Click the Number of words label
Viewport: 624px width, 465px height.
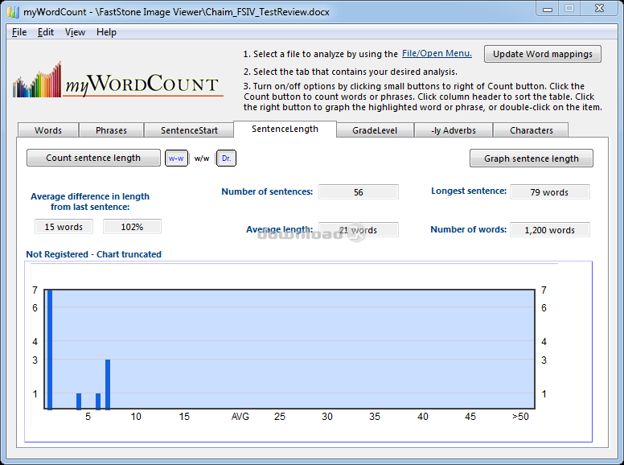point(468,229)
